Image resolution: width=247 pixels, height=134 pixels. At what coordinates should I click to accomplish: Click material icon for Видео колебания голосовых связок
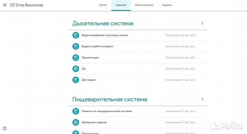(75, 35)
